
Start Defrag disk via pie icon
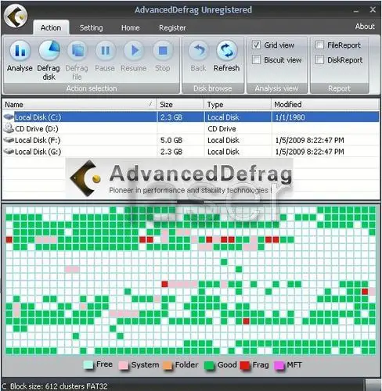[49, 50]
